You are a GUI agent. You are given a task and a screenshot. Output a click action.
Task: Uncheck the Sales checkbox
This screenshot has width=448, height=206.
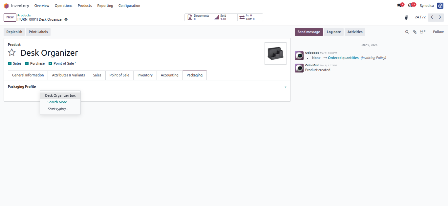(x=10, y=64)
